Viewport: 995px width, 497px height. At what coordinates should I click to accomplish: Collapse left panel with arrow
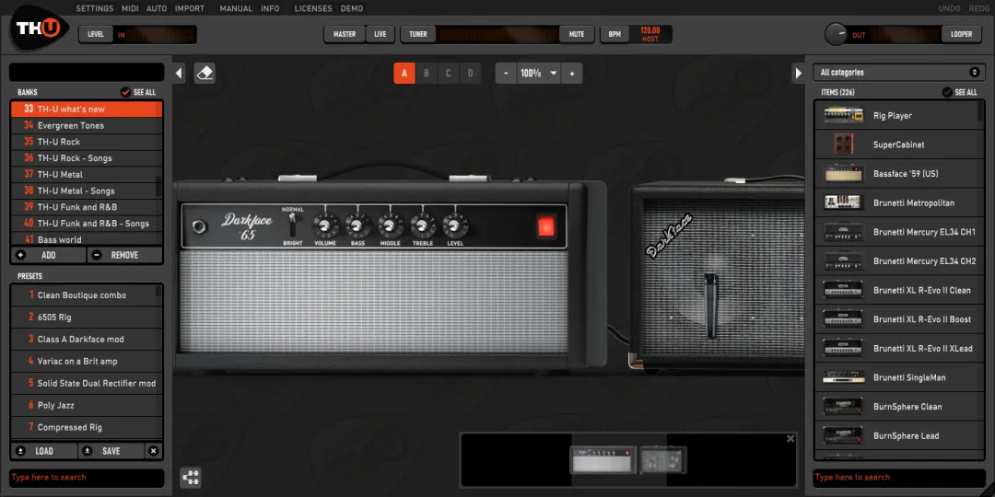(x=179, y=74)
